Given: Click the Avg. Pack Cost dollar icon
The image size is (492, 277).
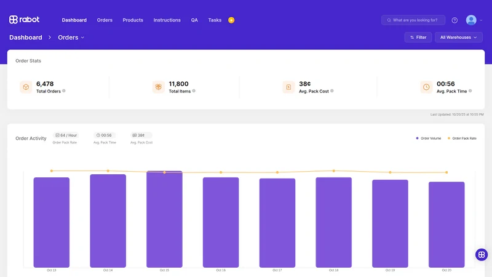Looking at the screenshot, I should 288,87.
